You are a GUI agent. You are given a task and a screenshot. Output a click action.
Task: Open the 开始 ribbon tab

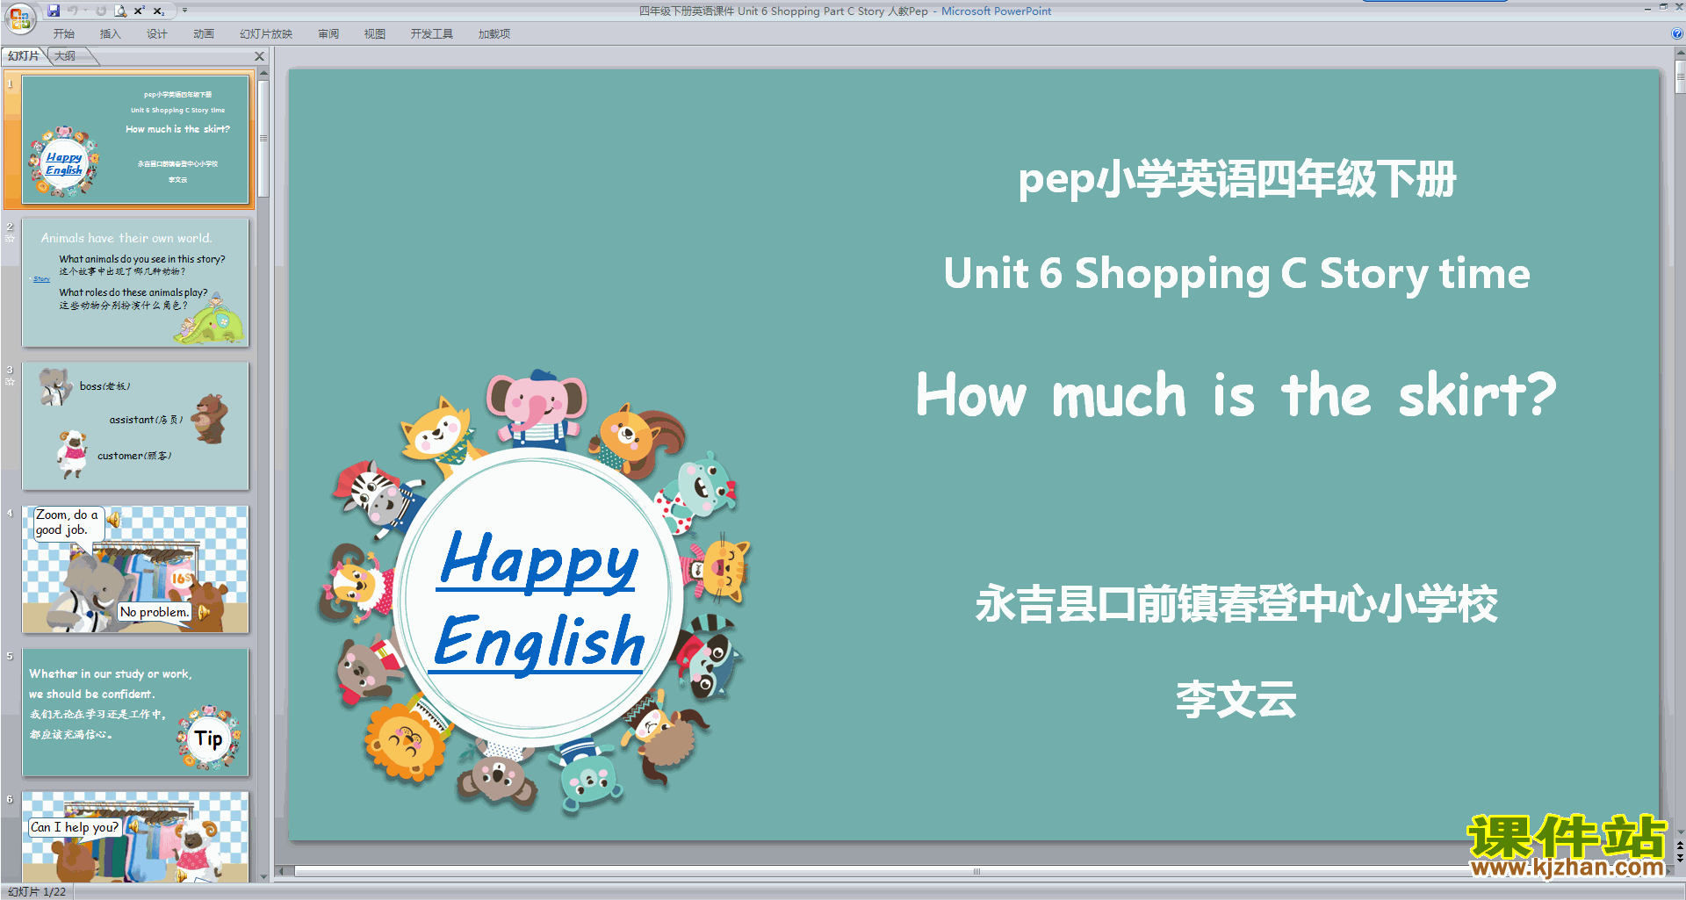click(63, 33)
